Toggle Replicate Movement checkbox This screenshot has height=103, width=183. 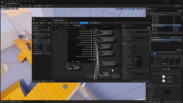pyautogui.click(x=134, y=49)
